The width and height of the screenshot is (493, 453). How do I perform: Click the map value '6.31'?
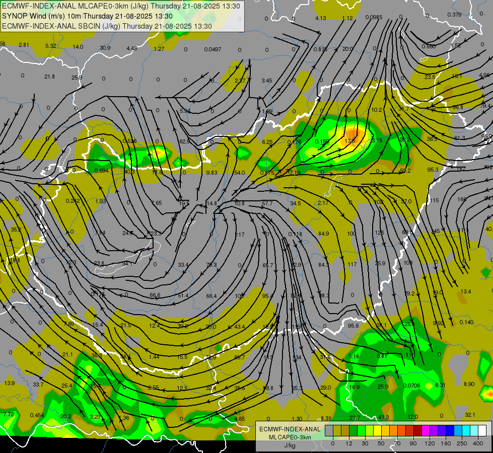440,385
